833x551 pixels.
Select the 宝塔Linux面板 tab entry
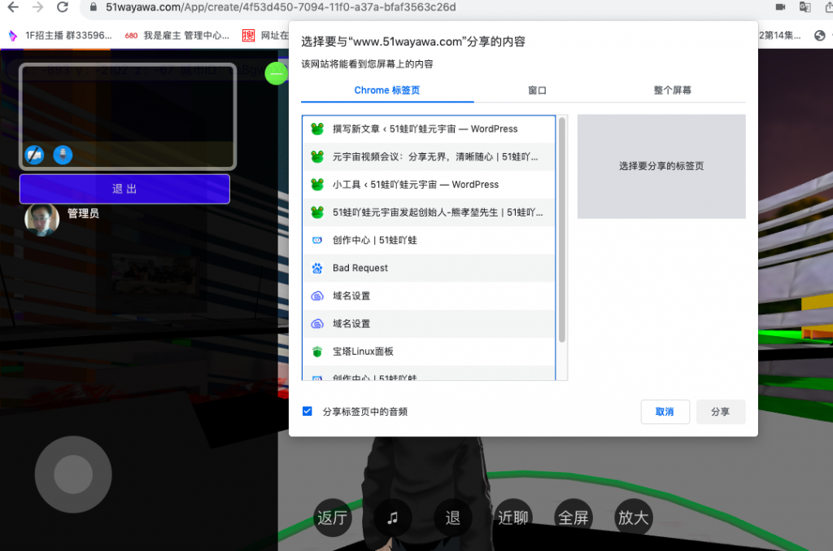coord(429,352)
